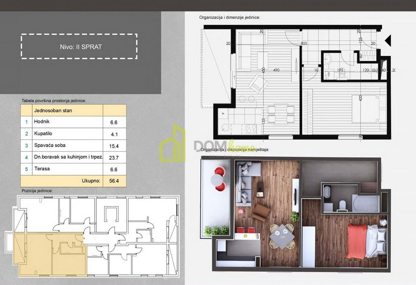Click the Terasa row label
The width and height of the screenshot is (416, 285).
coord(42,169)
